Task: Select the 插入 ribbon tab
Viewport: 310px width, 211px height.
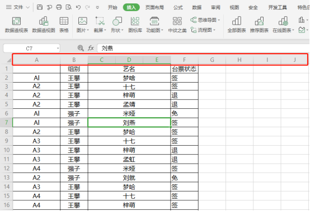Action: (131, 7)
